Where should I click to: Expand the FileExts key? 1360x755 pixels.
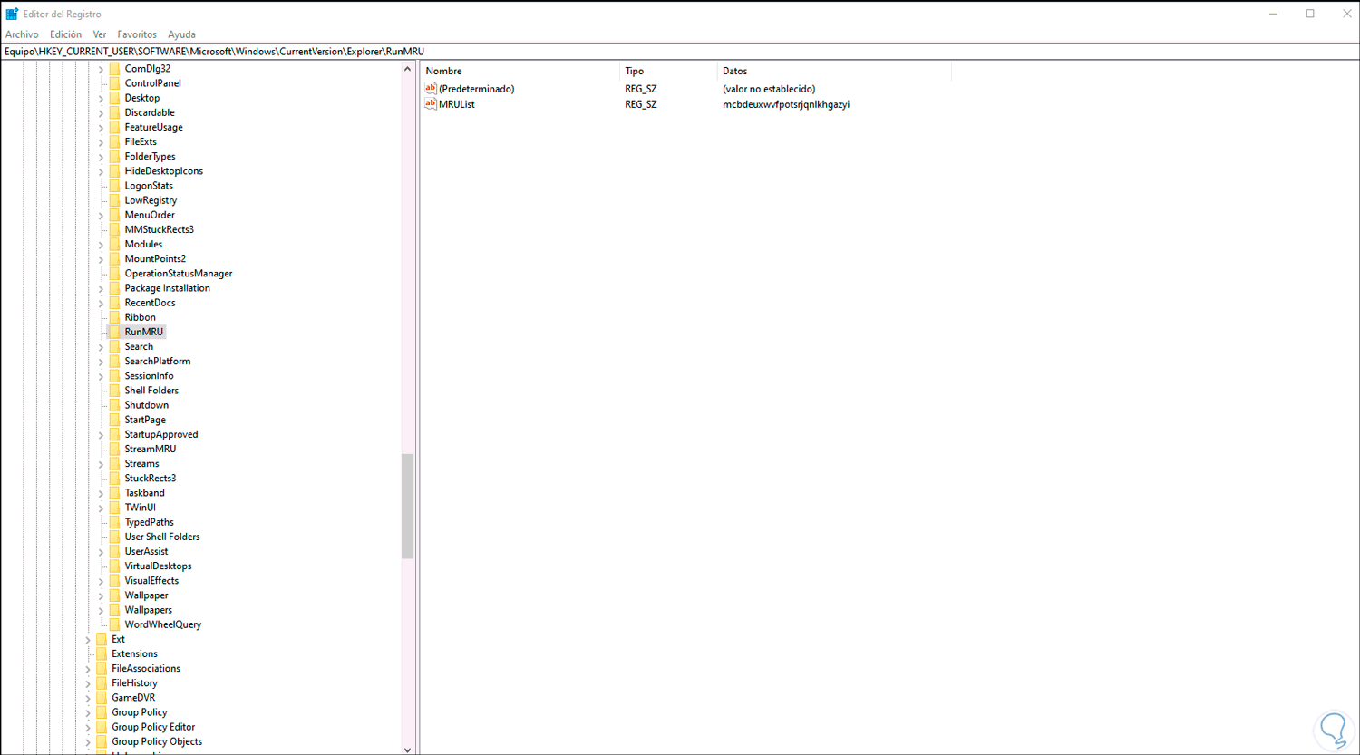[x=101, y=141]
